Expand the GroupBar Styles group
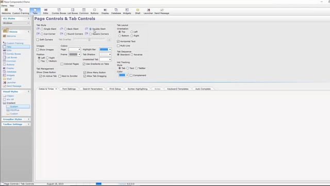Image resolution: width=330 pixels, height=186 pixels. [x=29, y=119]
